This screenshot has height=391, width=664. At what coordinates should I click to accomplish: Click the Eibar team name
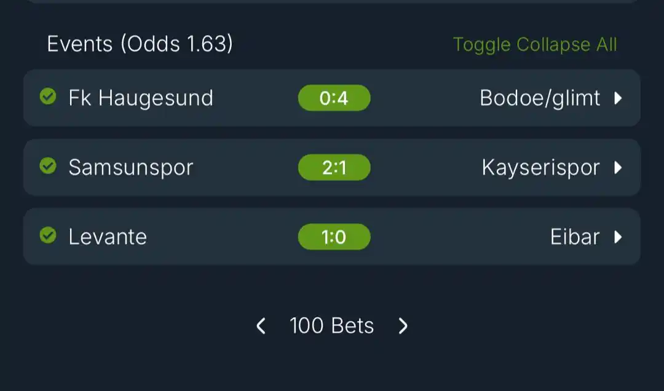[575, 237]
